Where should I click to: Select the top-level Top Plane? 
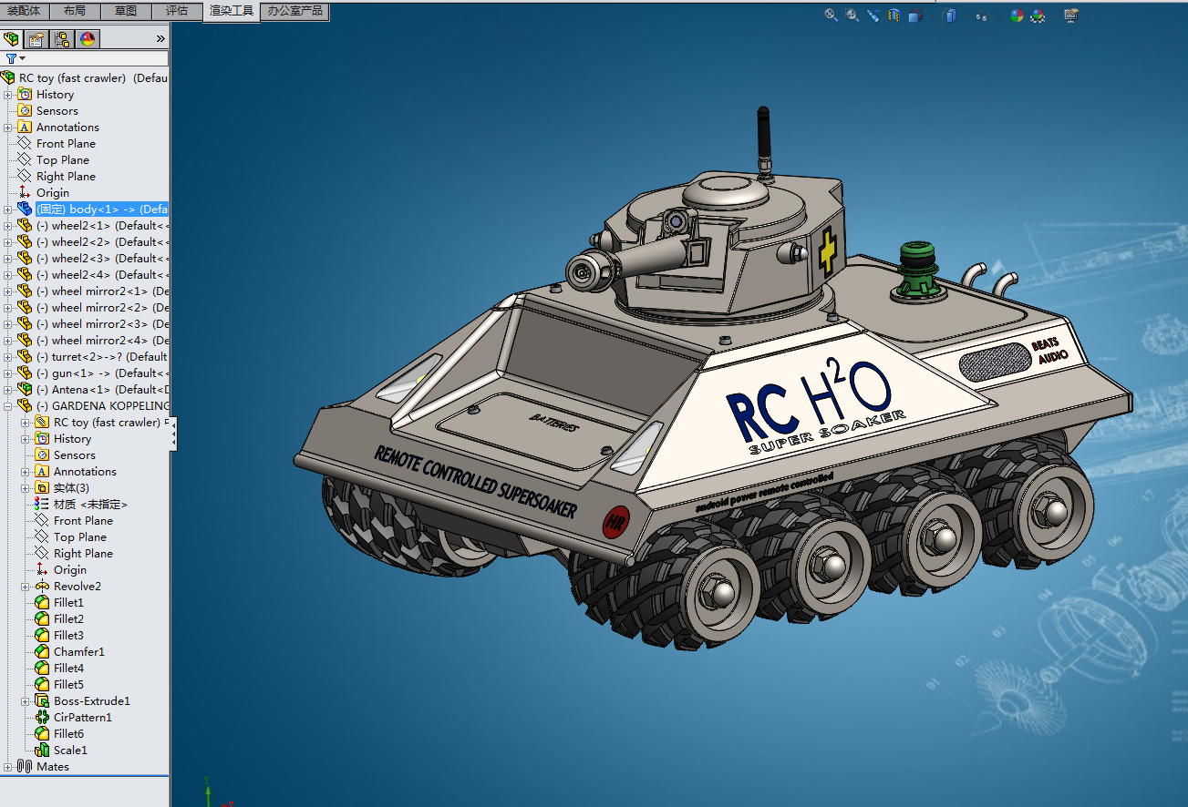tap(63, 160)
